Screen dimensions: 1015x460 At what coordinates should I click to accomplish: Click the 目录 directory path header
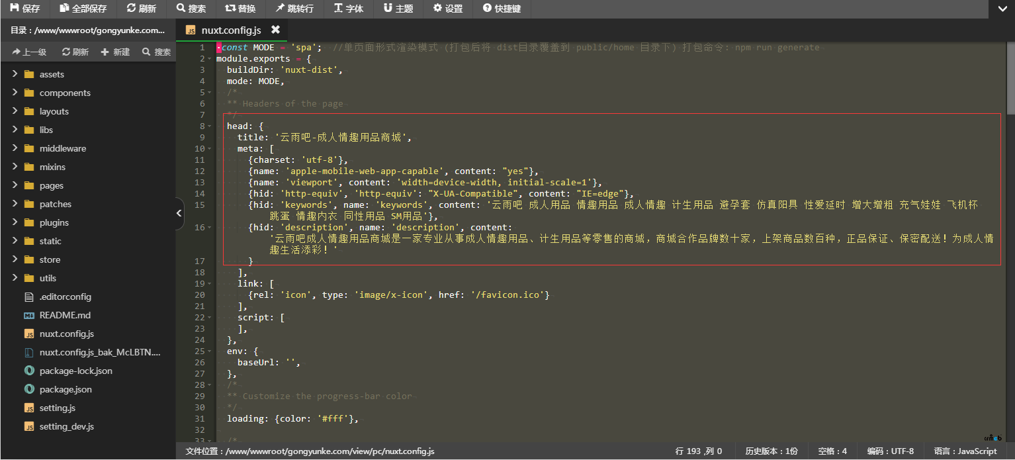tap(87, 30)
